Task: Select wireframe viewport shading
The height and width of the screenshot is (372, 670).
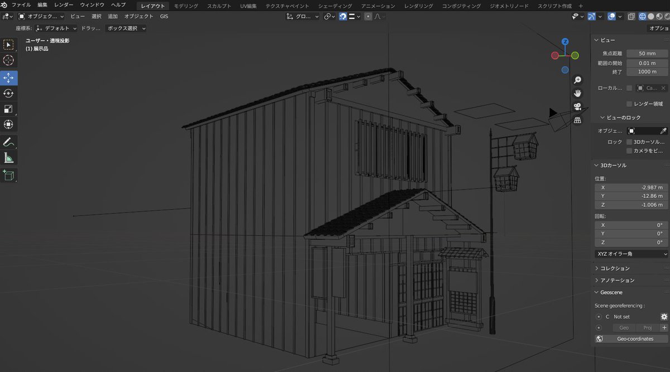Action: [643, 16]
